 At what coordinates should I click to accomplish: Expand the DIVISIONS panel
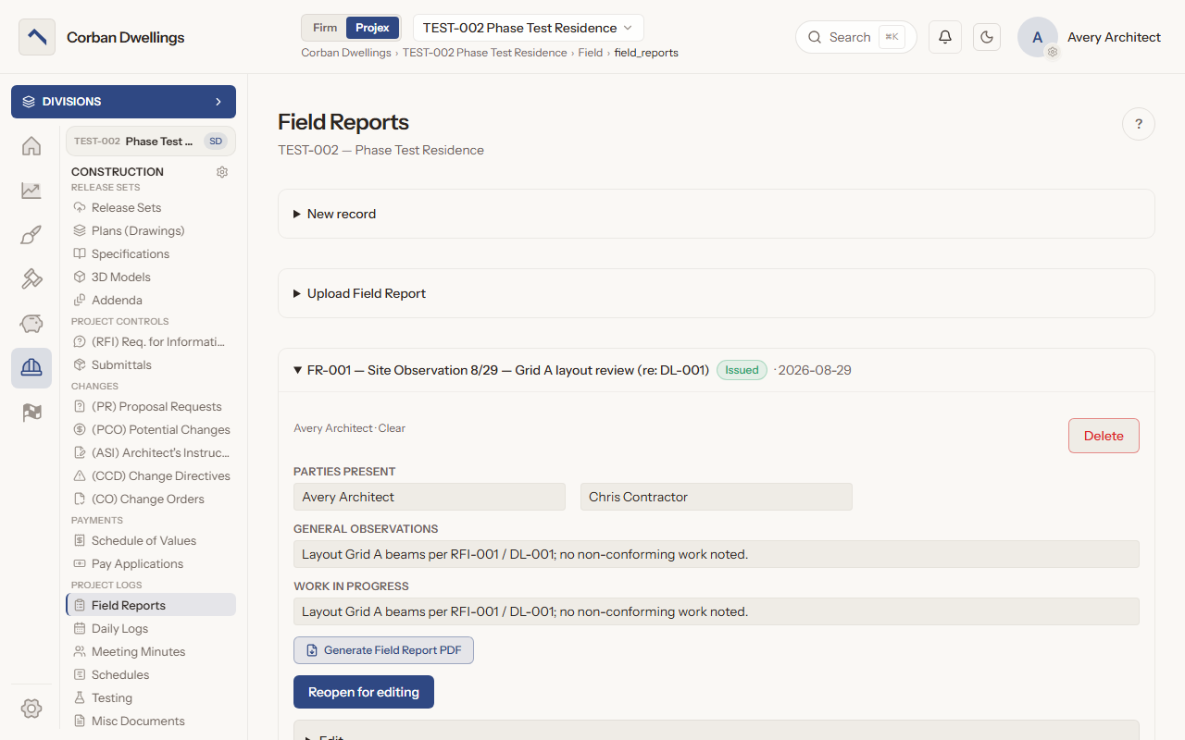[123, 102]
